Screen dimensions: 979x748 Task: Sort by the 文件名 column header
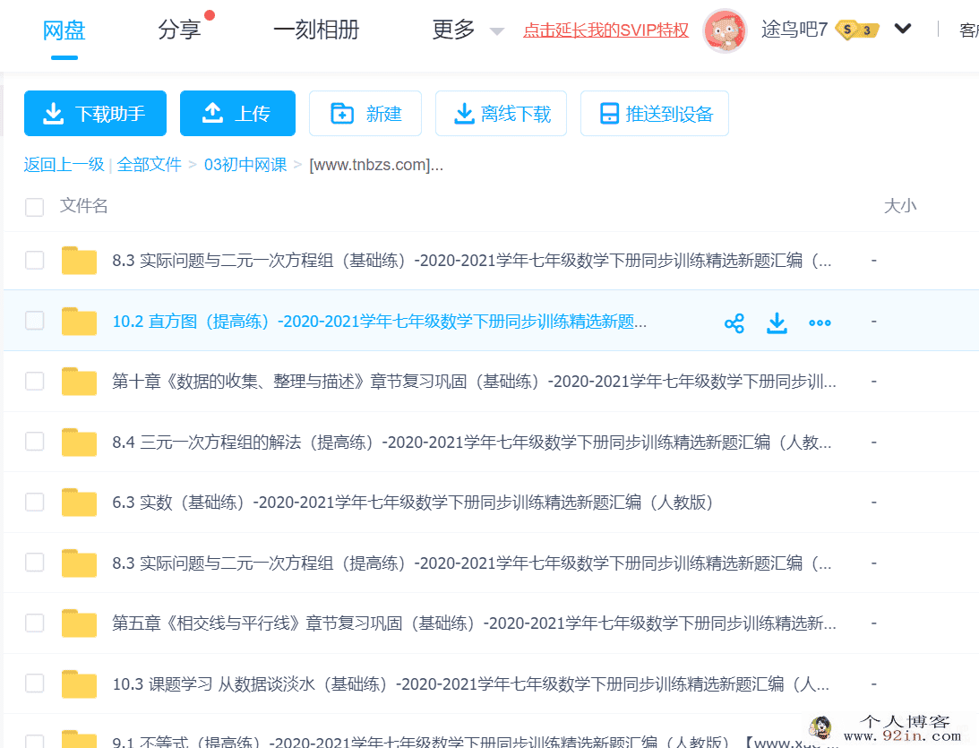(x=83, y=206)
